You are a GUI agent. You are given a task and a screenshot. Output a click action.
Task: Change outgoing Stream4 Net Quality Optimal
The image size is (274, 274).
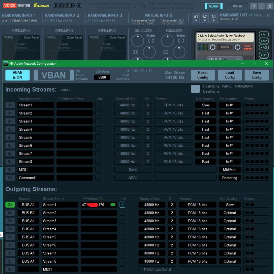tap(230, 229)
